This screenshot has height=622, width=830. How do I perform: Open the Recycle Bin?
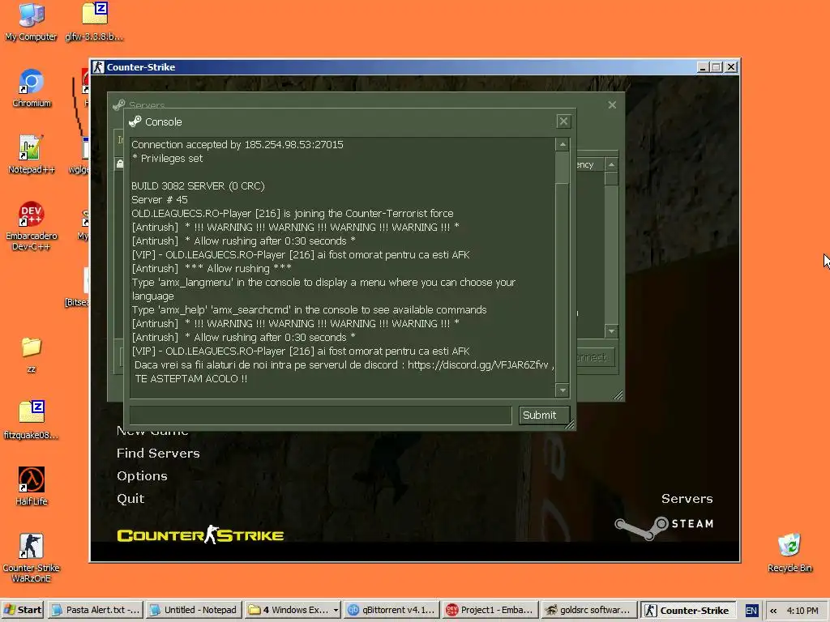(789, 553)
